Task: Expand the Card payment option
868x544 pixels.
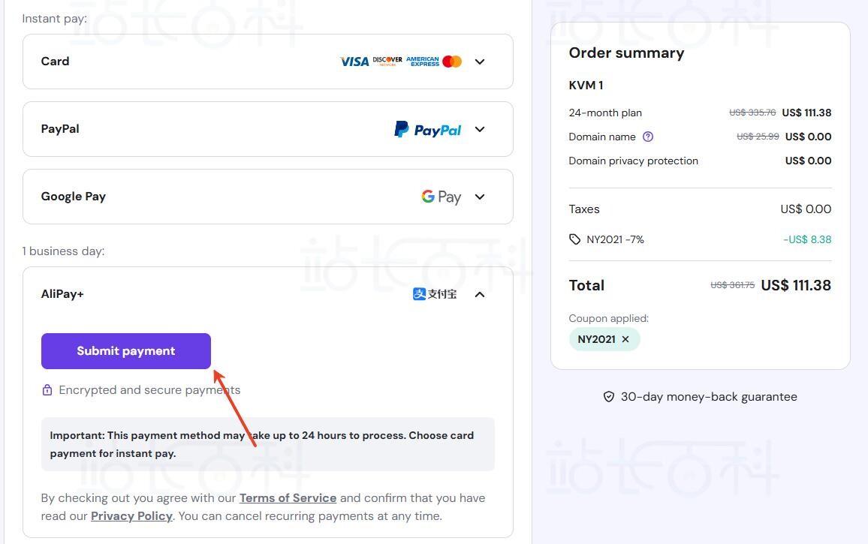Action: tap(481, 62)
